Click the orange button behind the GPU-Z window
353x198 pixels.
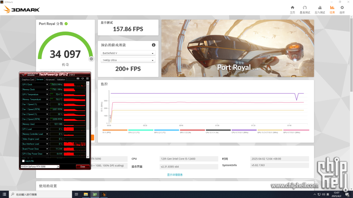pyautogui.click(x=92, y=137)
